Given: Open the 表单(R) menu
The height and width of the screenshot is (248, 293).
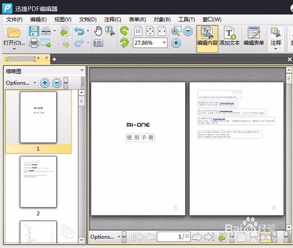Looking at the screenshot, I should (138, 19).
